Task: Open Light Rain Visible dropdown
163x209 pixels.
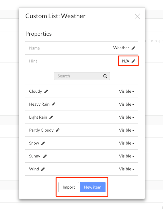Action: [x=127, y=117]
